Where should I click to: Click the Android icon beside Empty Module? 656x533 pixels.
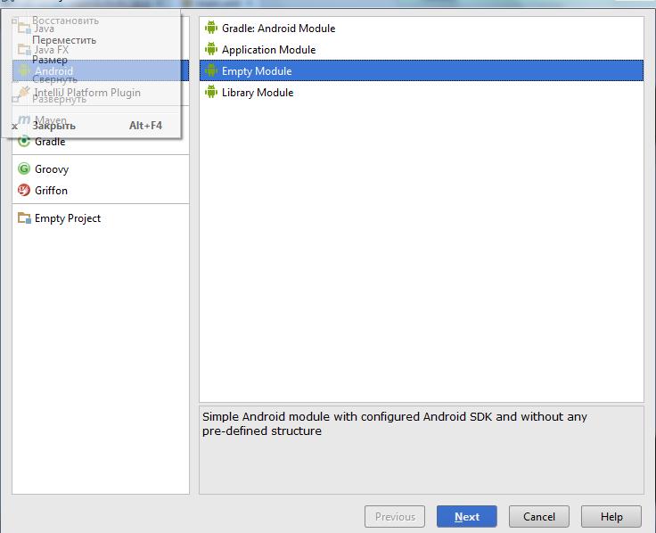pyautogui.click(x=211, y=70)
